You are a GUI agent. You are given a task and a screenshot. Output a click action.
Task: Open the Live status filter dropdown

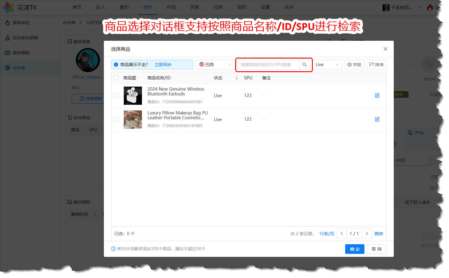327,65
